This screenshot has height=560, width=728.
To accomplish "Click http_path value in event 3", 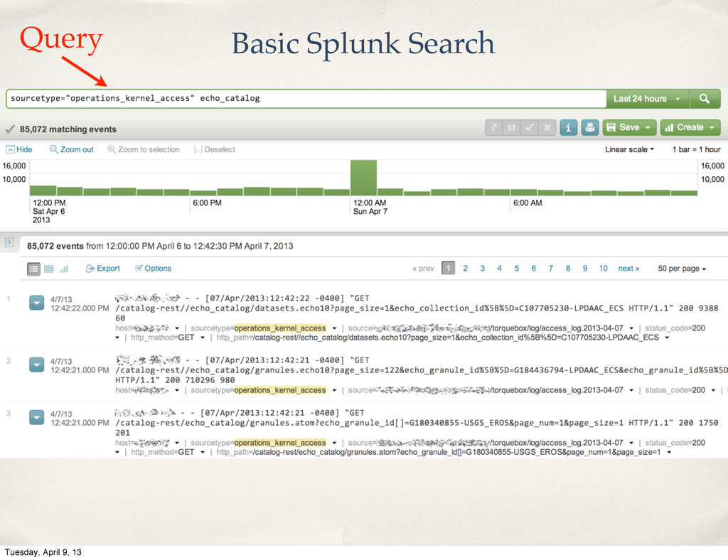I will click(x=457, y=453).
